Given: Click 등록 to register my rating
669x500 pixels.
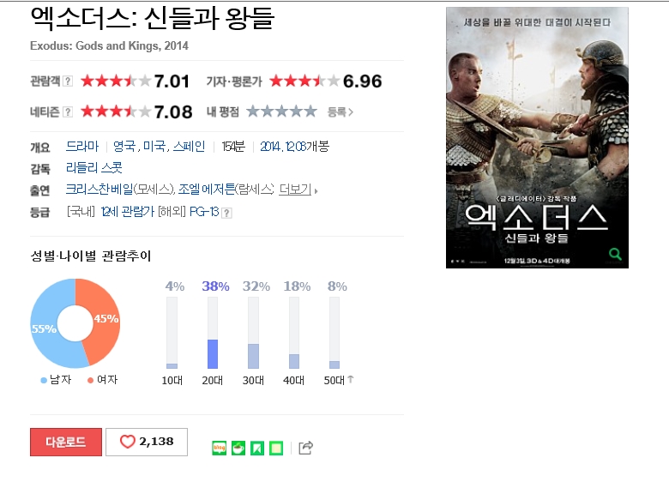Looking at the screenshot, I should coord(340,112).
